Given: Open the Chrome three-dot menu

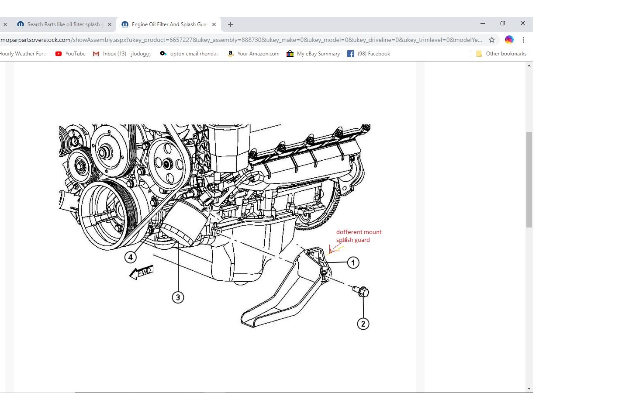Looking at the screenshot, I should [x=523, y=40].
